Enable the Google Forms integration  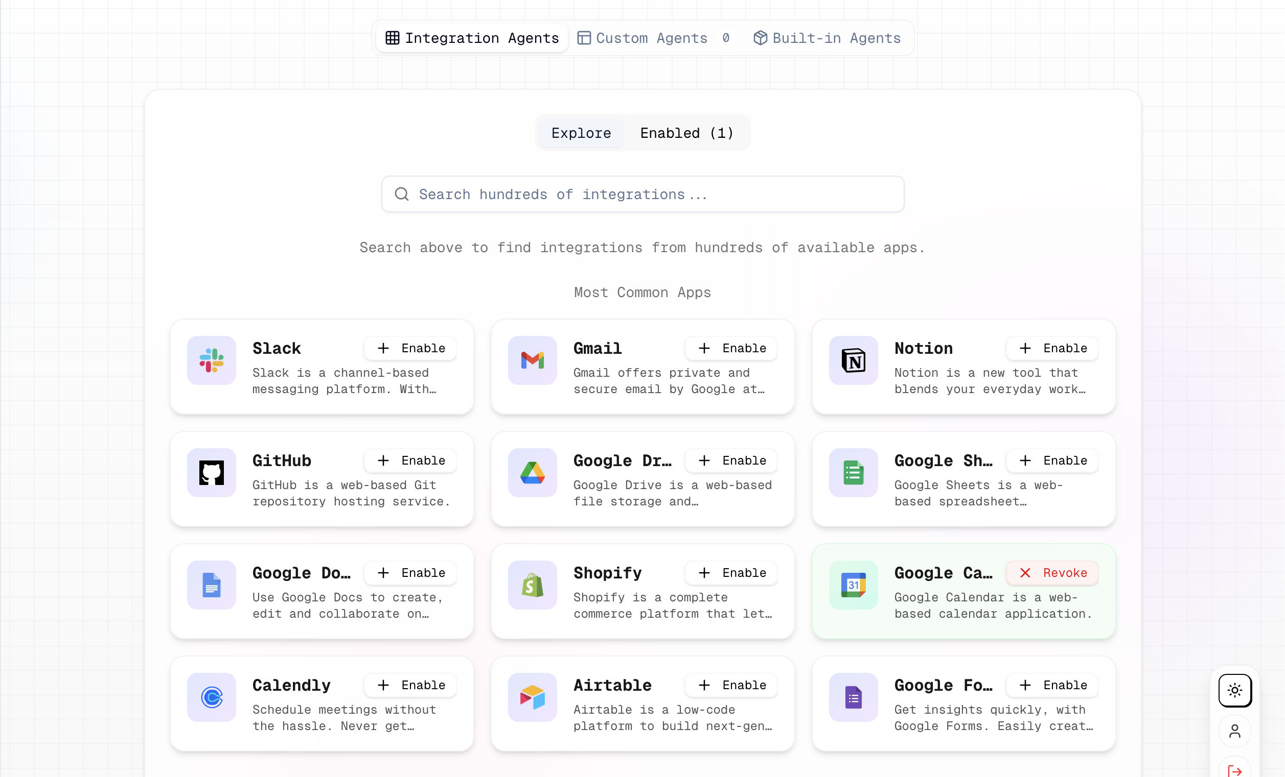coord(1052,685)
